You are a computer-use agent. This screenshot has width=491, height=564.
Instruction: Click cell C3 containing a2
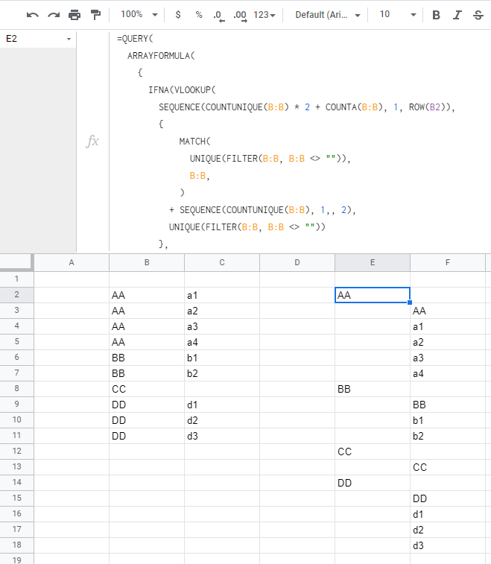pos(222,311)
